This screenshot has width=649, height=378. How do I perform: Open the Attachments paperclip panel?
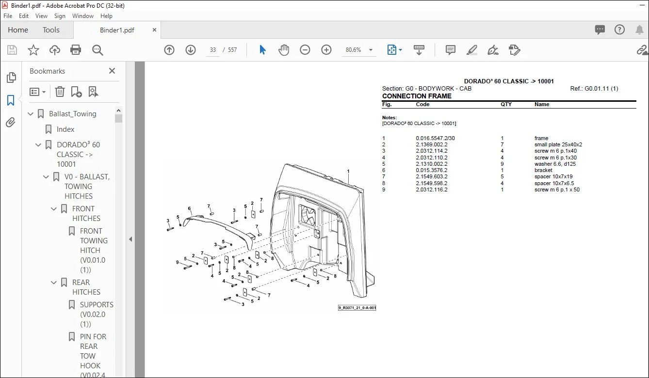(11, 123)
